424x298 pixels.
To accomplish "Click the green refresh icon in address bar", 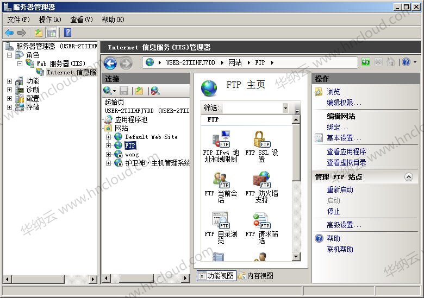I will [366, 62].
